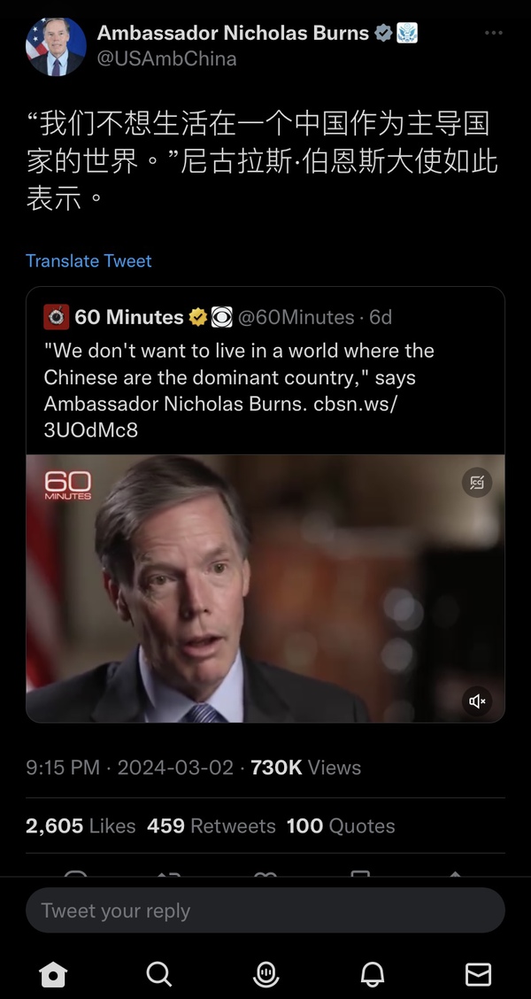
Task: Go to the Home tab
Action: [x=53, y=974]
